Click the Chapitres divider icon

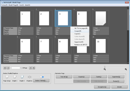tap(29, 77)
